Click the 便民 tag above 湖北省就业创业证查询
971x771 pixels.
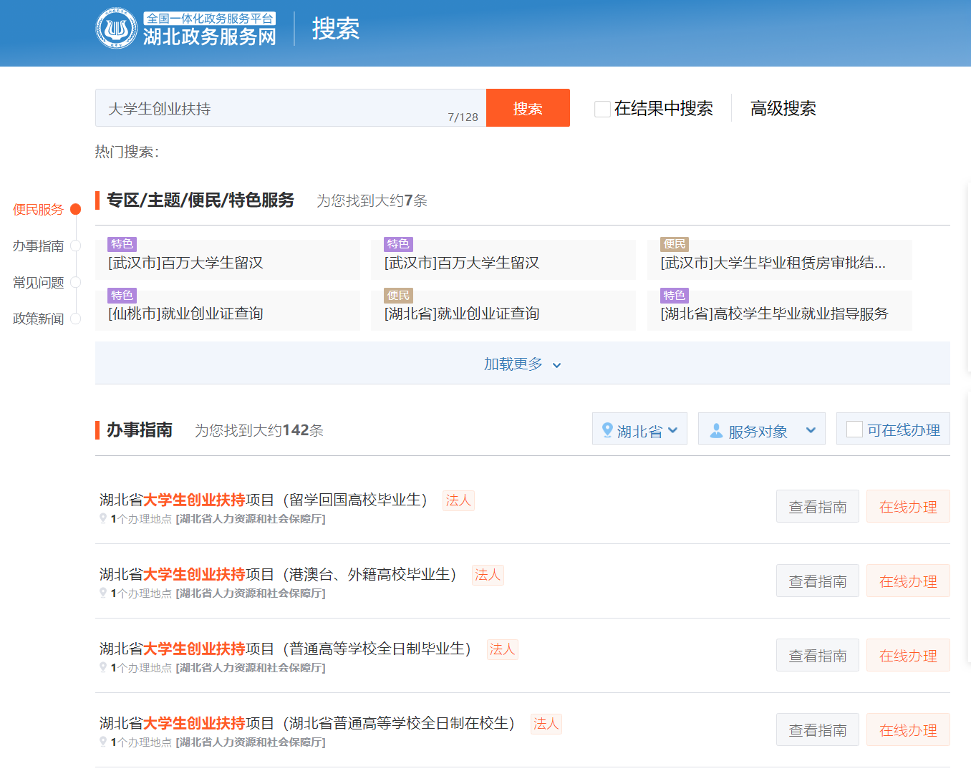point(398,295)
